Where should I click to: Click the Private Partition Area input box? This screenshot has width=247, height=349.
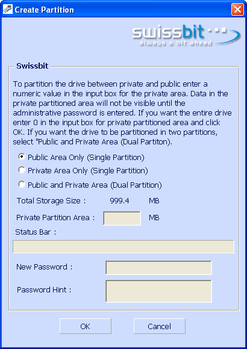[122, 218]
